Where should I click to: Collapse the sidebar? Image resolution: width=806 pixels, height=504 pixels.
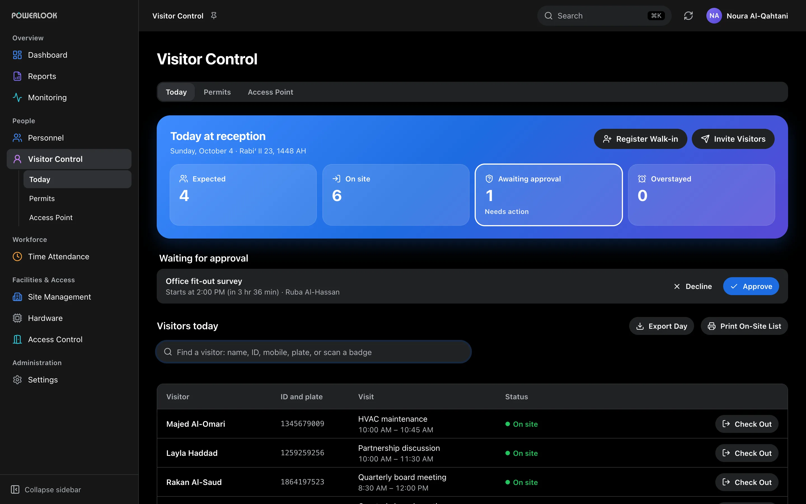point(46,489)
